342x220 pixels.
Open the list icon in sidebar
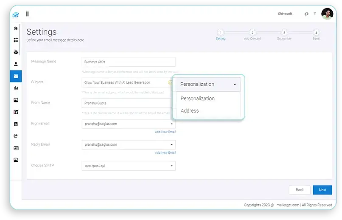pos(16,40)
